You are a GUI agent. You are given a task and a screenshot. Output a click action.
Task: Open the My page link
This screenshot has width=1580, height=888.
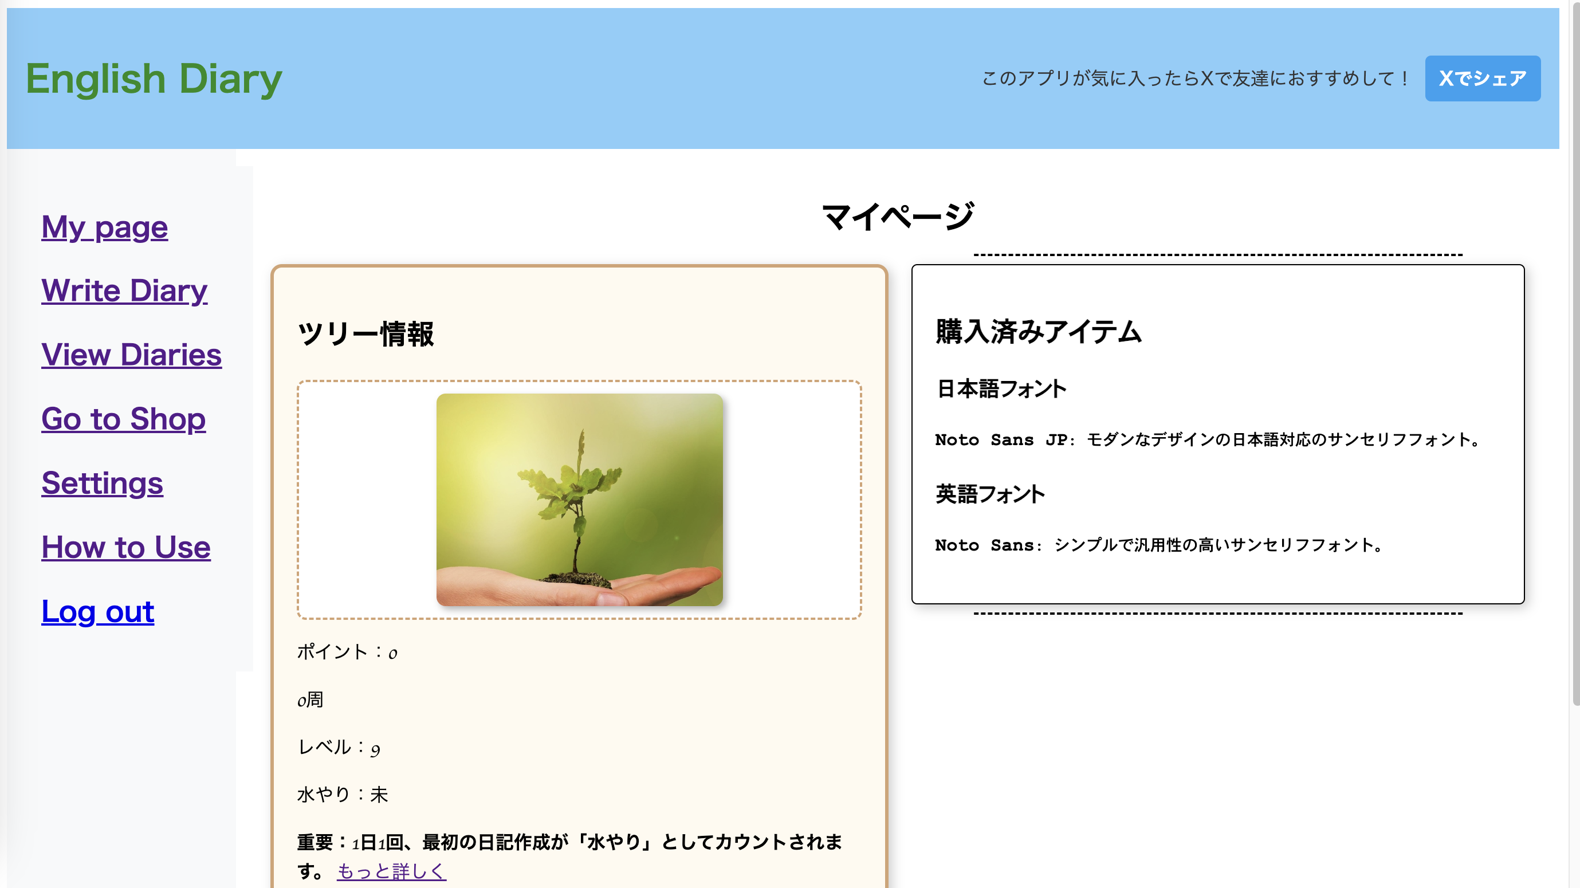(104, 227)
